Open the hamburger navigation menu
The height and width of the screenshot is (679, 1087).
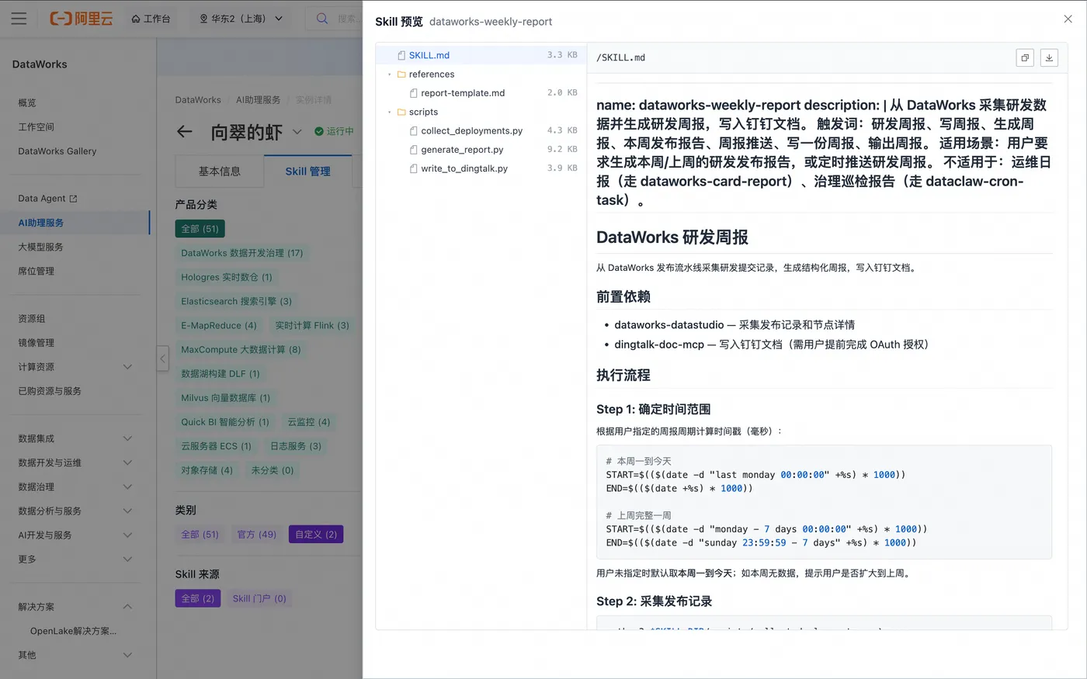(x=19, y=19)
